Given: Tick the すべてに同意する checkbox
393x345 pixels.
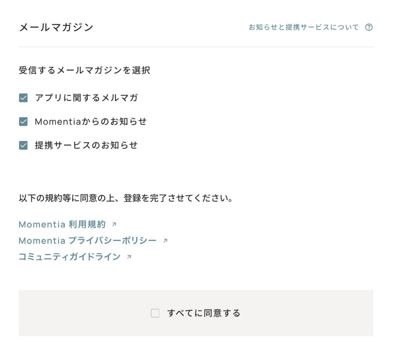Looking at the screenshot, I should (x=155, y=313).
